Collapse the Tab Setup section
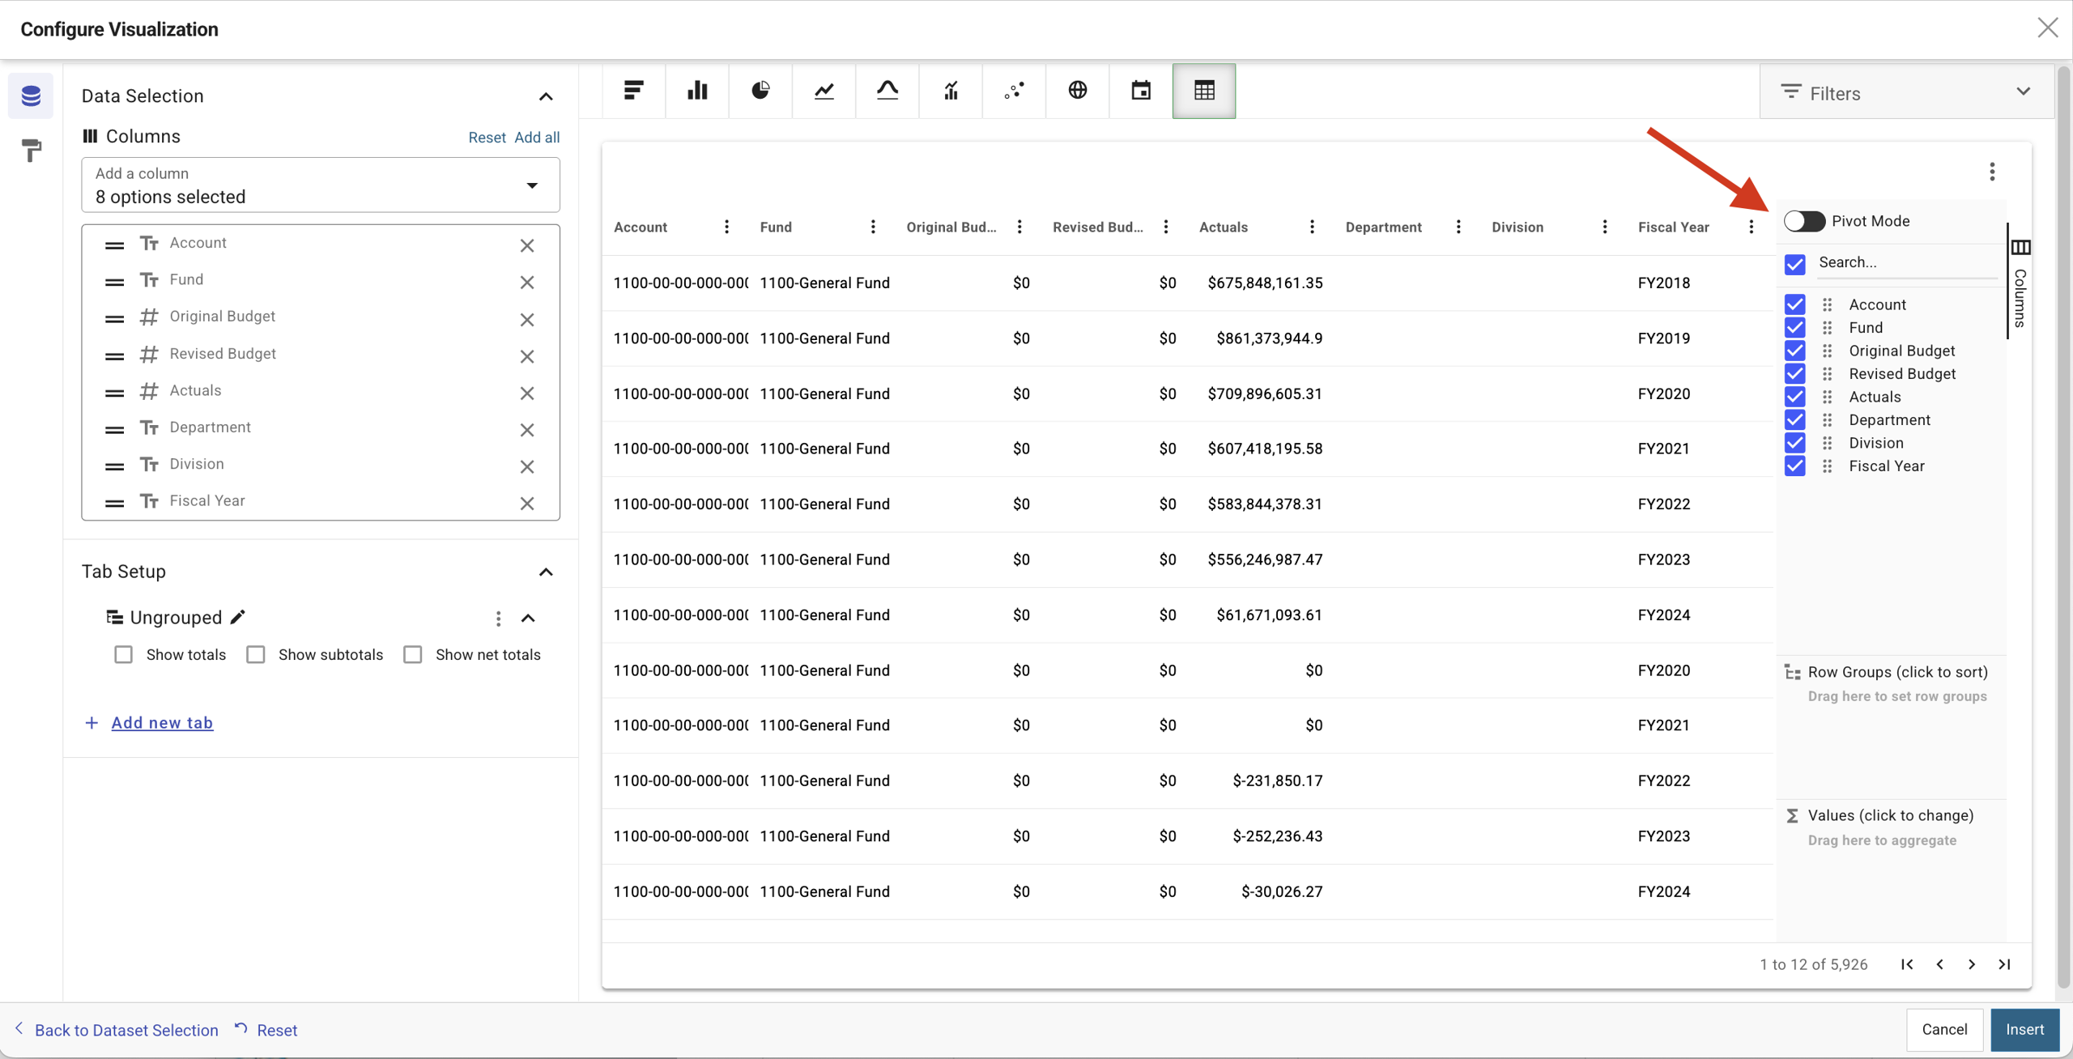Screen dimensions: 2073x1059 546,572
